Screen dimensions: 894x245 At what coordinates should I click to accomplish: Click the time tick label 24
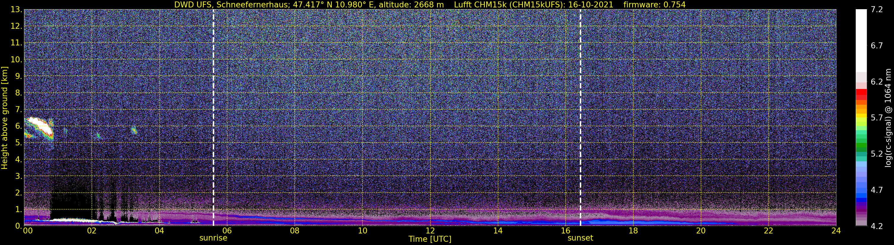[836, 231]
